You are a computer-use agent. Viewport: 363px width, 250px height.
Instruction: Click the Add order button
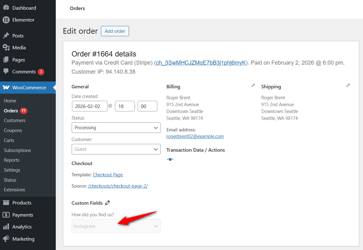coord(115,31)
